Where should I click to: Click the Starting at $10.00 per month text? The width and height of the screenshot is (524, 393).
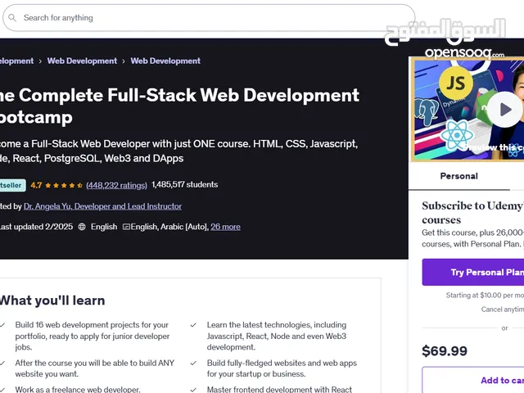coord(485,295)
